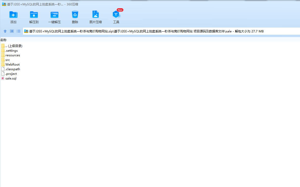Click the WebRoot folder icon
This screenshot has width=300, height=187.
pyautogui.click(x=3, y=65)
